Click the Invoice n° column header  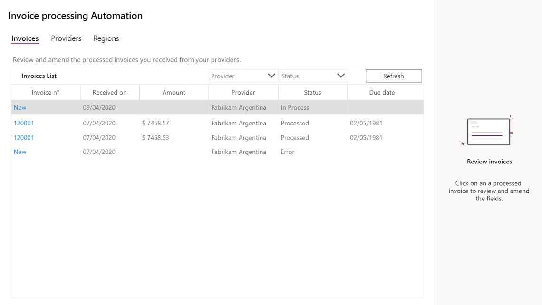(x=46, y=93)
